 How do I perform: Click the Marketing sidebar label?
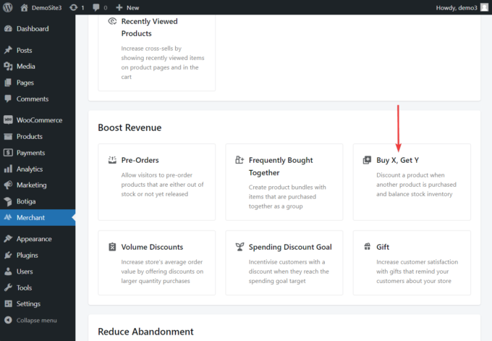[x=31, y=185]
